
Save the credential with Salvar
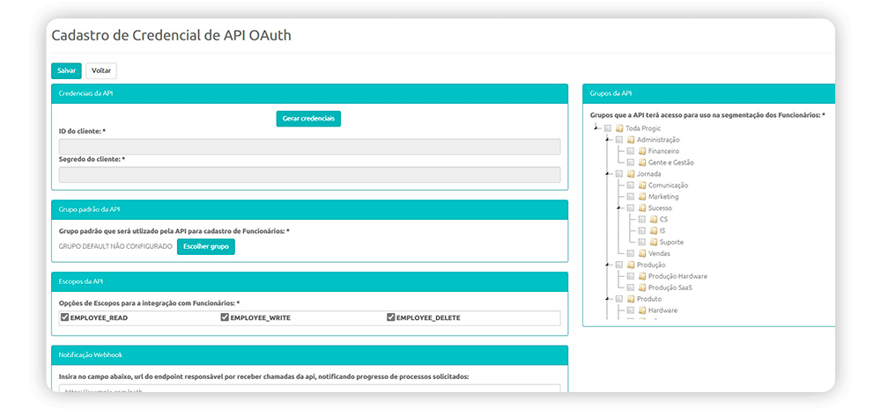click(x=66, y=70)
